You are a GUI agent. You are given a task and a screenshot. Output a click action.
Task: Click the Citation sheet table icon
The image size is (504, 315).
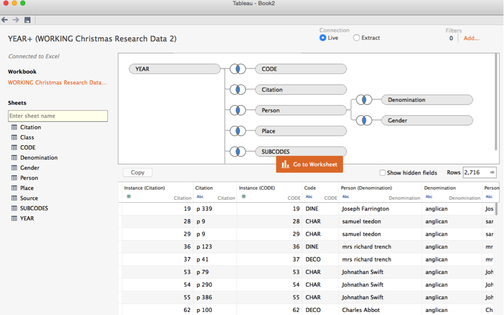pyautogui.click(x=14, y=127)
